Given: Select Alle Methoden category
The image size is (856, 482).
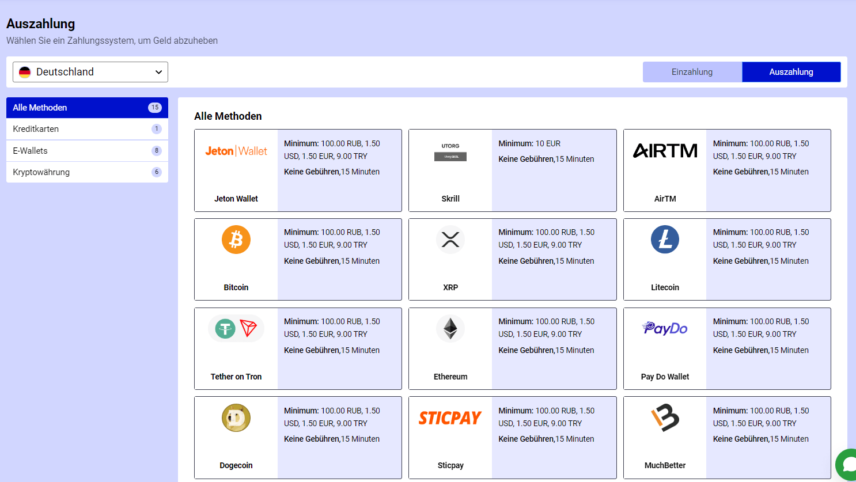Looking at the screenshot, I should [87, 108].
